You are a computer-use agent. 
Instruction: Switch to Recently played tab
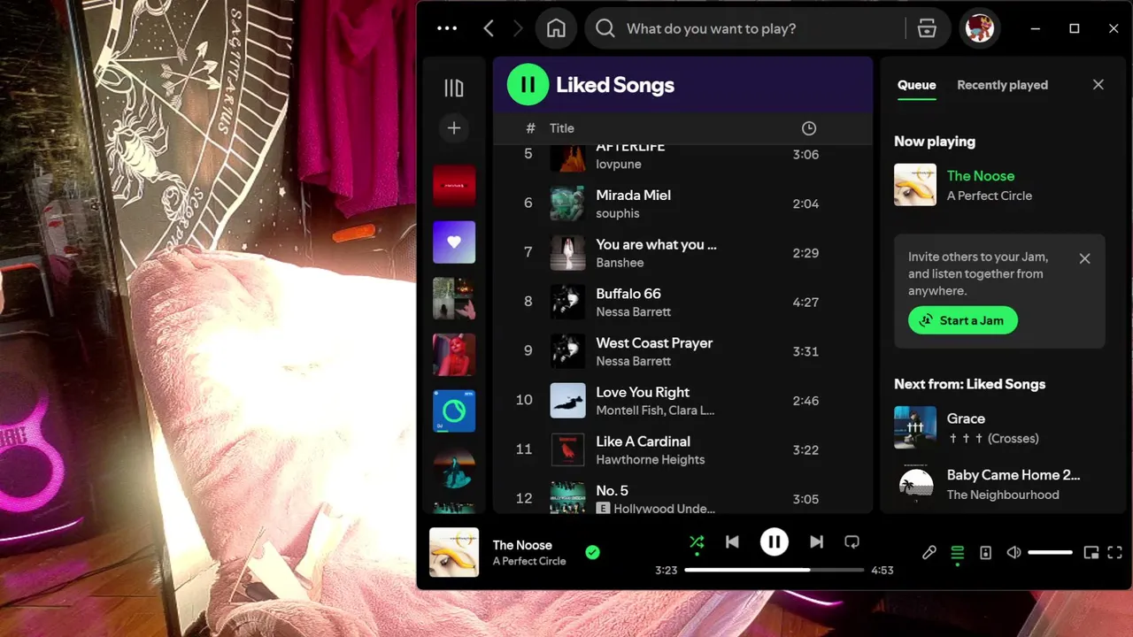1003,85
